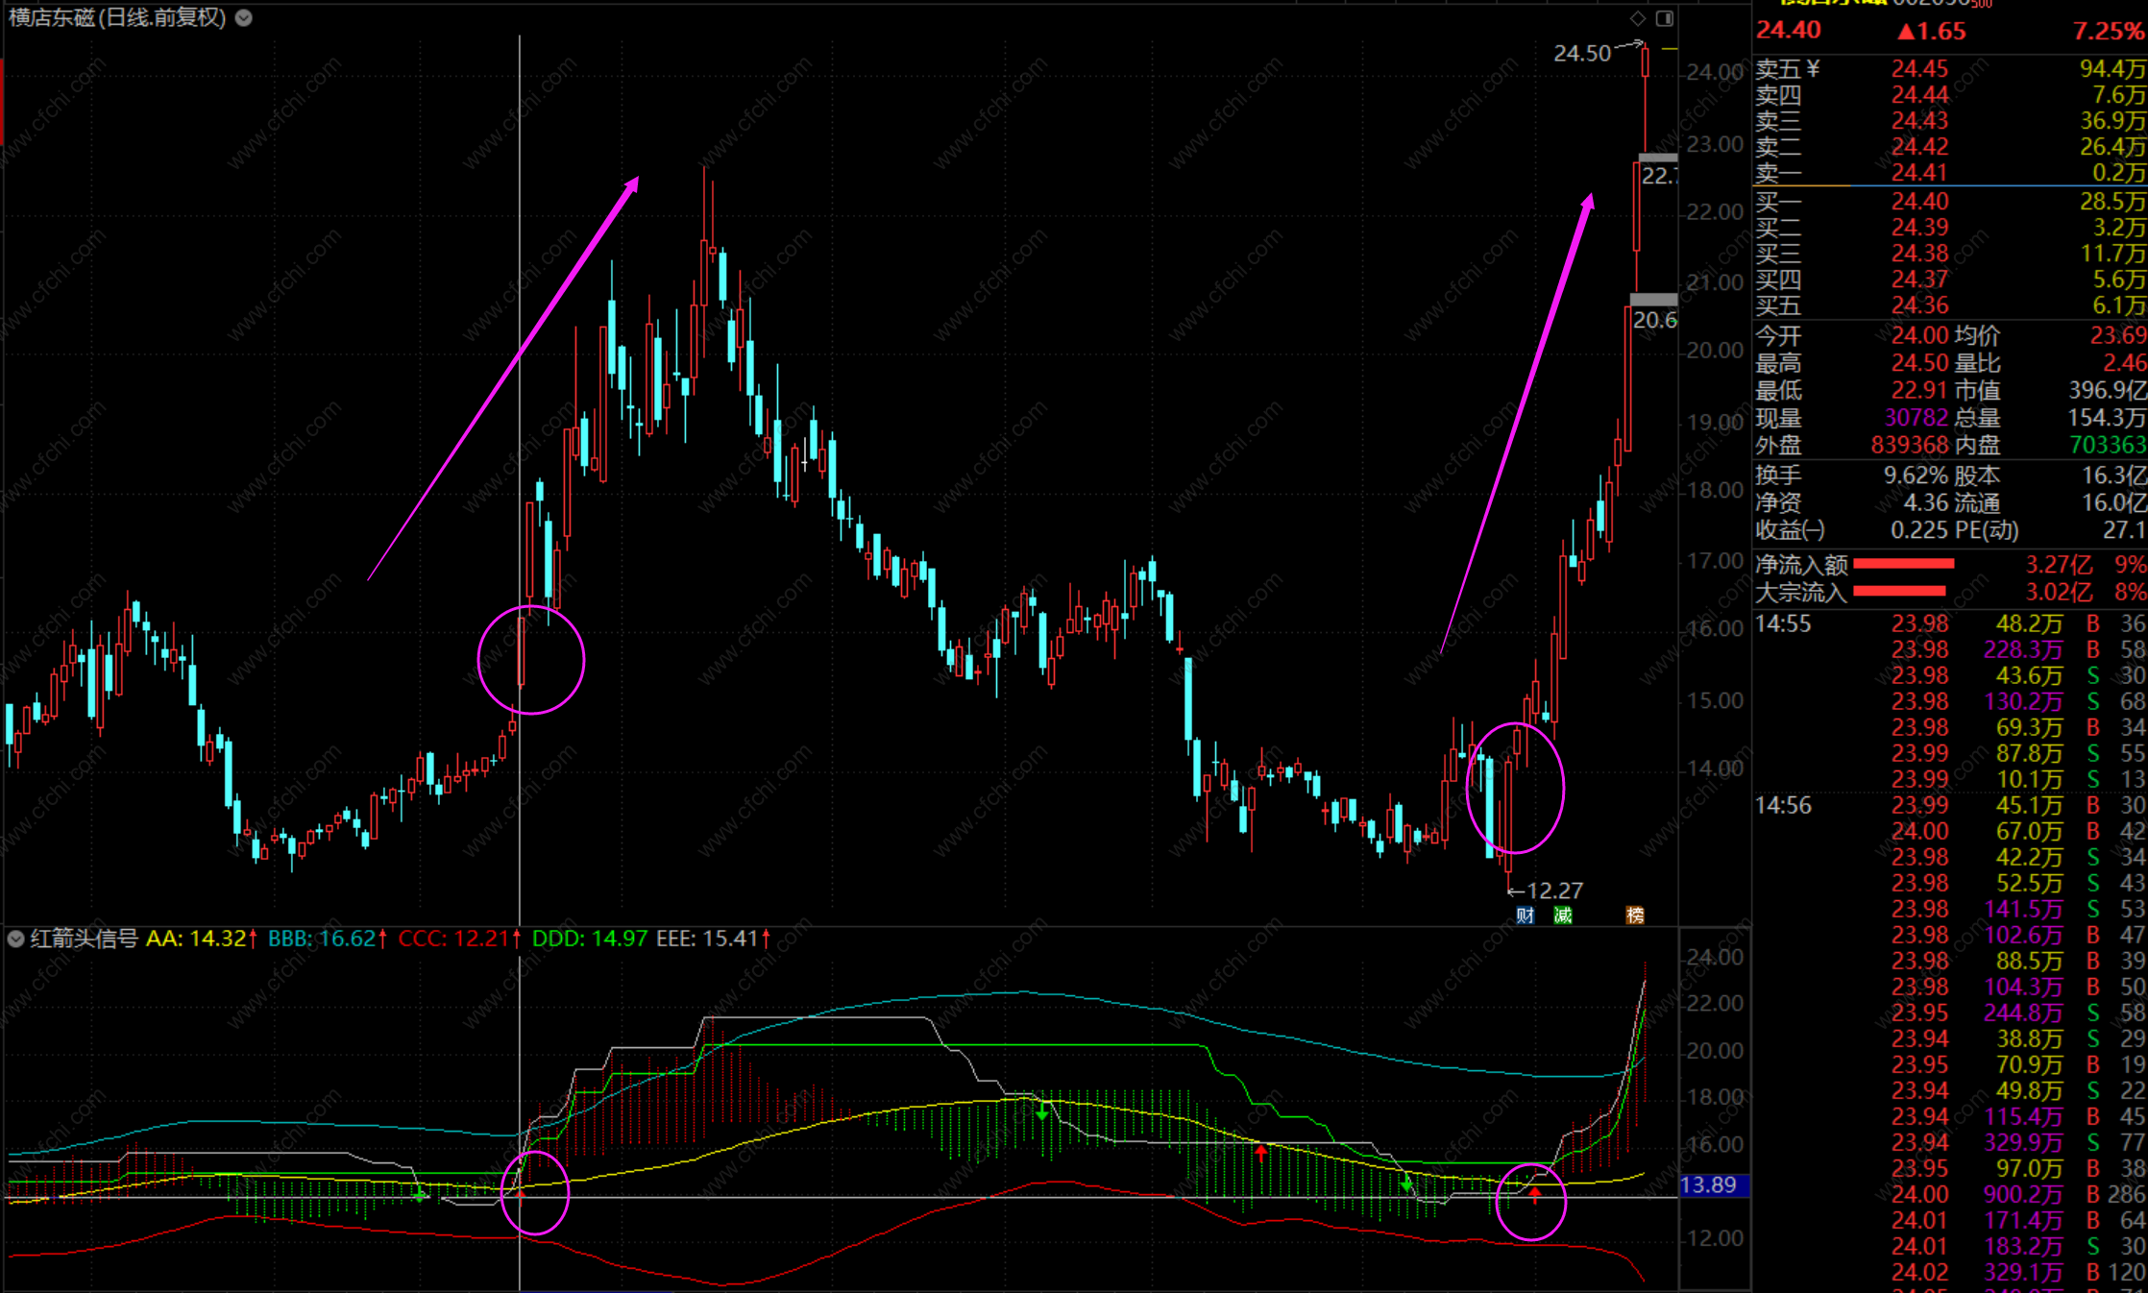The height and width of the screenshot is (1293, 2148).
Task: Click the 红箭头信号 indicator name label
Action: 85,939
